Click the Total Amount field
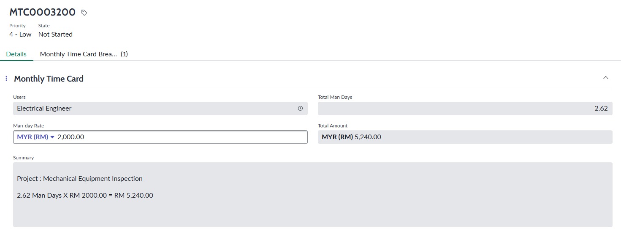 click(x=465, y=137)
